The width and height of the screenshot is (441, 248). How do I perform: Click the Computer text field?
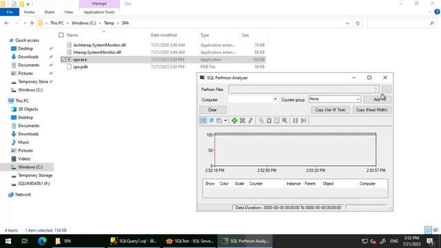(250, 99)
